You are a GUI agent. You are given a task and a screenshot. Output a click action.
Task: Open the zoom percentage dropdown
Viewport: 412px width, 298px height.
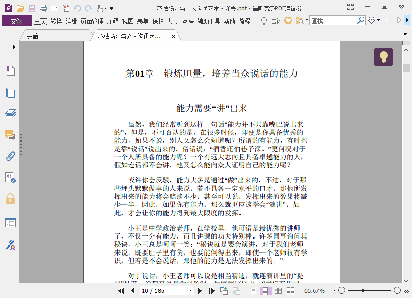click(x=334, y=290)
